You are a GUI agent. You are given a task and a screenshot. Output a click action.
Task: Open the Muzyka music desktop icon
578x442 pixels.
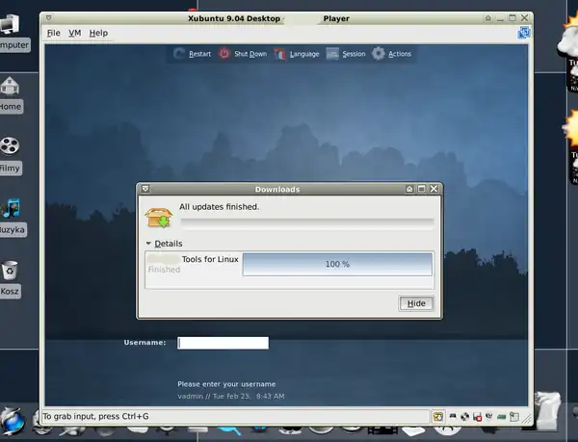coord(11,208)
